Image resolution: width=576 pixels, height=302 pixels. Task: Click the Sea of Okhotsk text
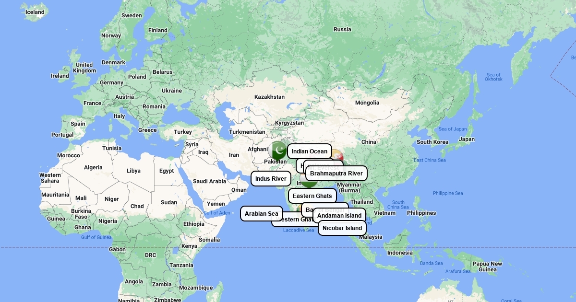point(493,77)
